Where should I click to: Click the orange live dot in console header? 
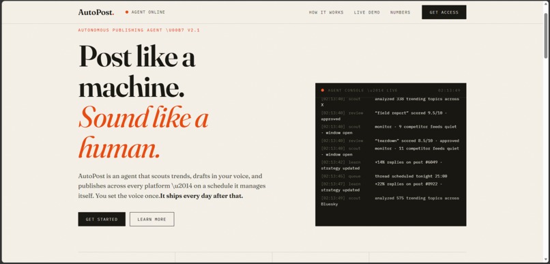point(322,91)
